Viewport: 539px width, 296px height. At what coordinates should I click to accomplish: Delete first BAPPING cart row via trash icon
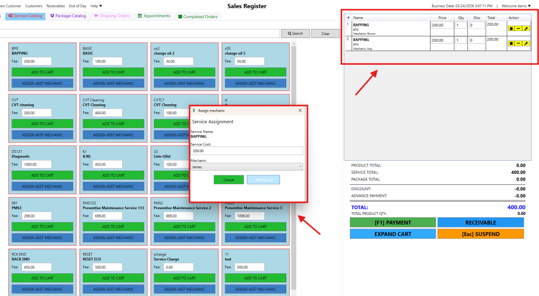click(511, 28)
